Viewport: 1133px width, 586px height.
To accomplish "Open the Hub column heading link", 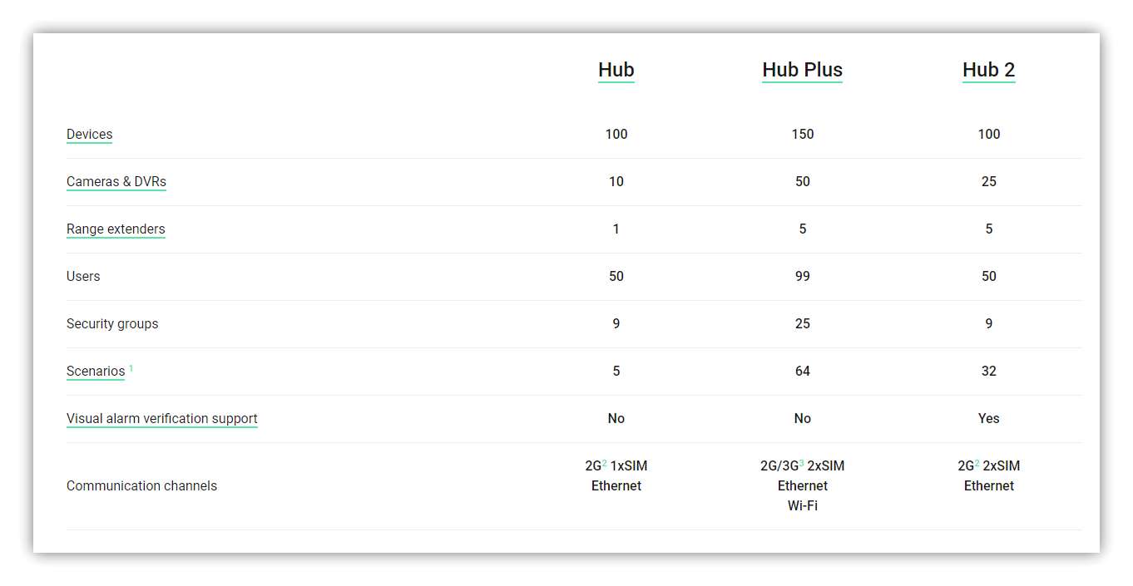I will click(x=616, y=70).
